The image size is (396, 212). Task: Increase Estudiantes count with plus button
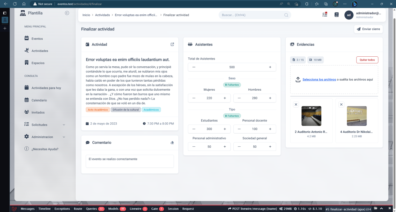(224, 129)
